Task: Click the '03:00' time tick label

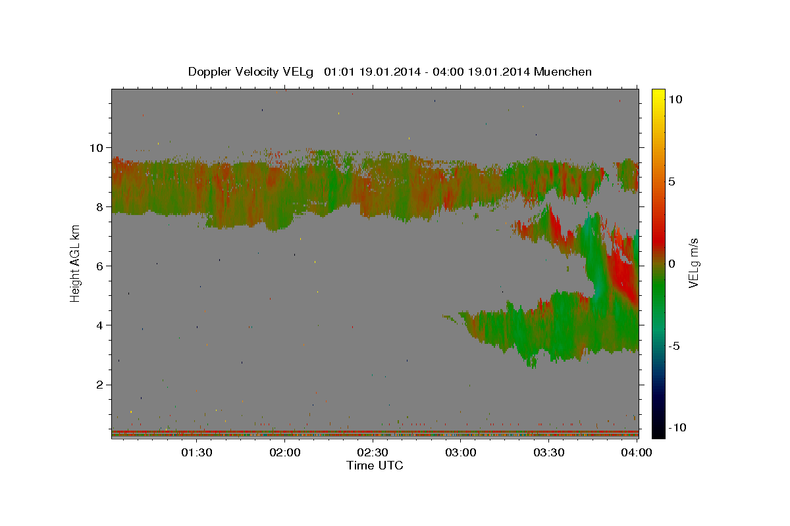Action: [x=461, y=452]
